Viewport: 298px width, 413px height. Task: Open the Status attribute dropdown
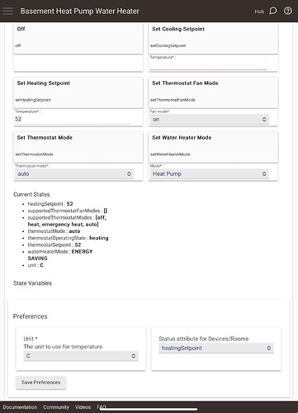(x=216, y=348)
